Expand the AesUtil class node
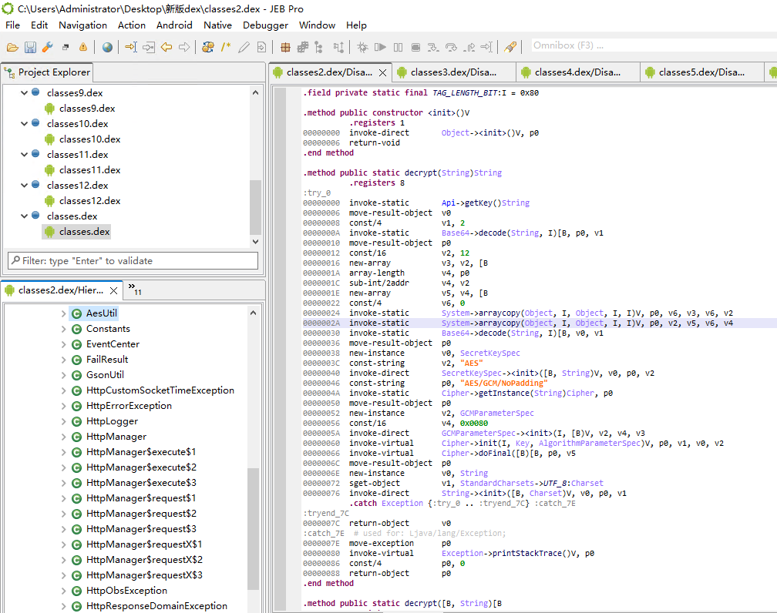The image size is (777, 613). click(x=64, y=313)
